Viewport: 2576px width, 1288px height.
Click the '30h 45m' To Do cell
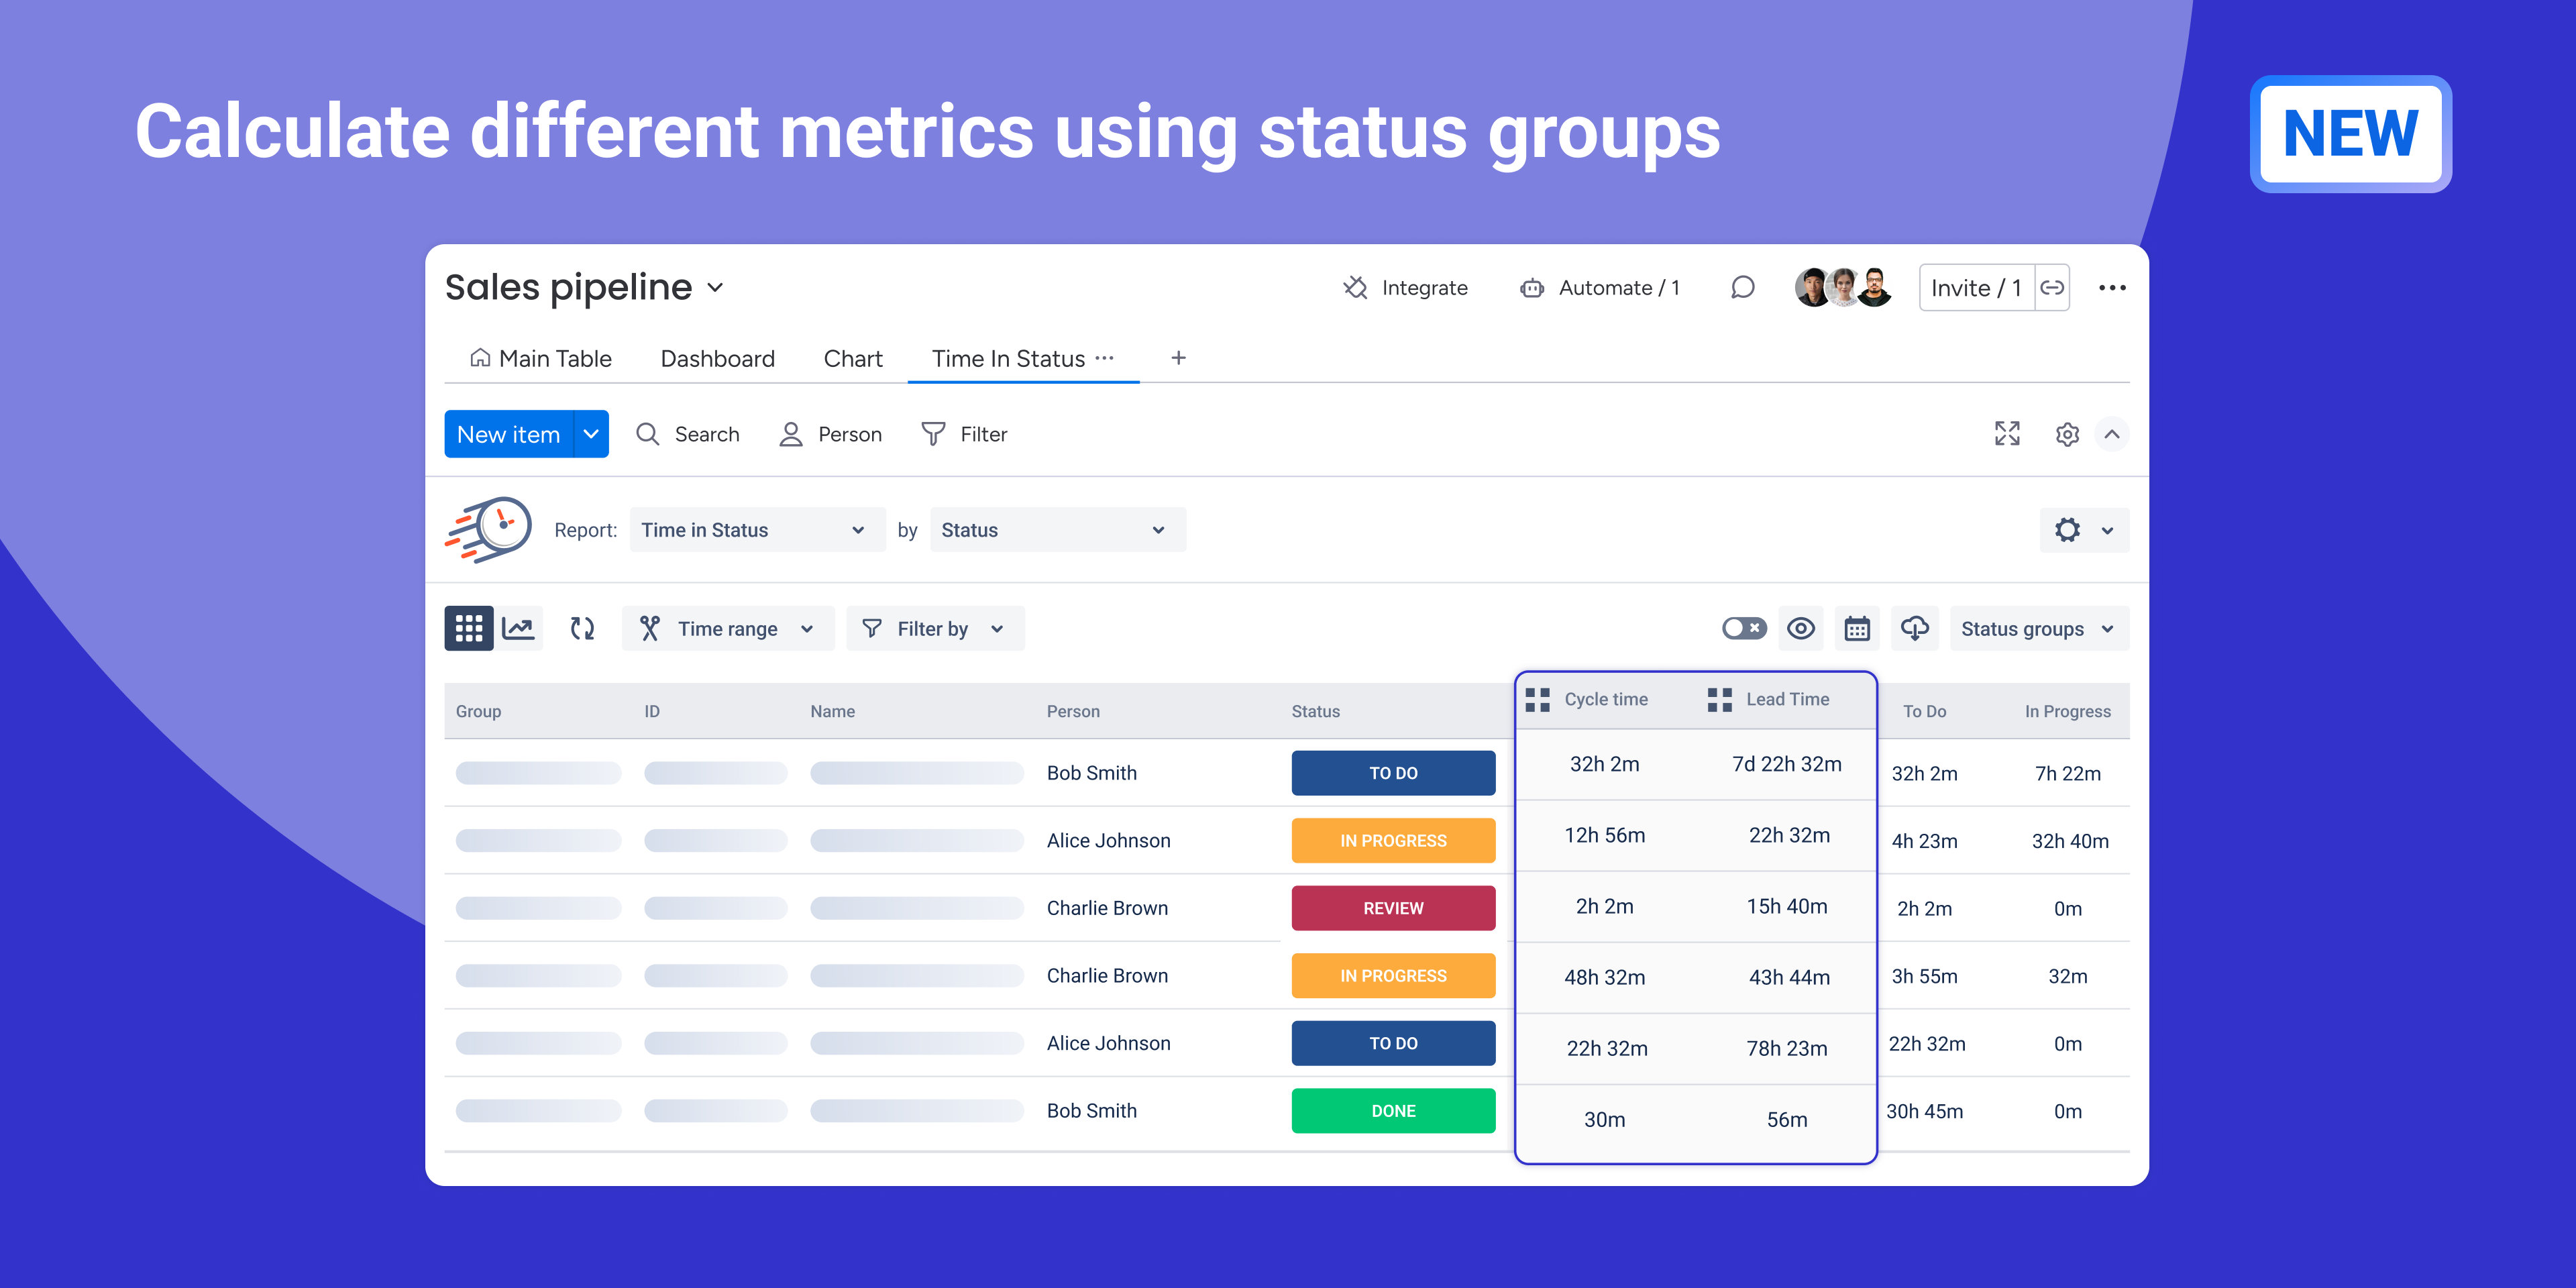point(1924,1111)
